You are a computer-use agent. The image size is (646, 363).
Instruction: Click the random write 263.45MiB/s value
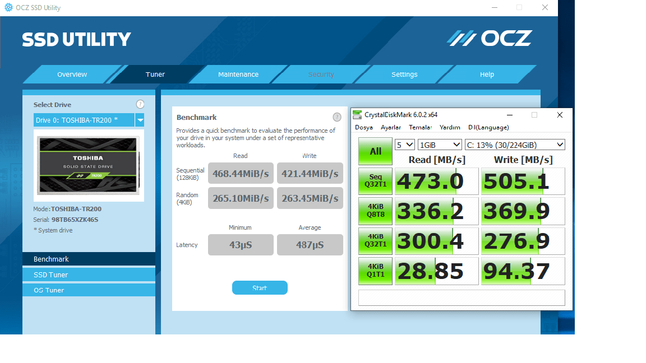[x=310, y=198]
